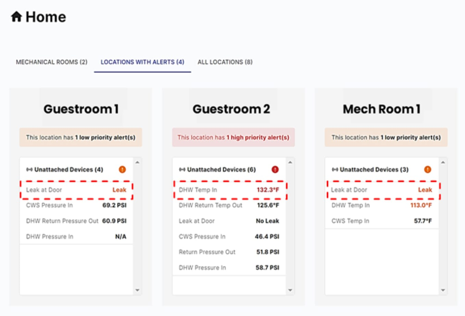Click Guestroom 1 scroll down arrow
The image size is (465, 316).
point(137,290)
